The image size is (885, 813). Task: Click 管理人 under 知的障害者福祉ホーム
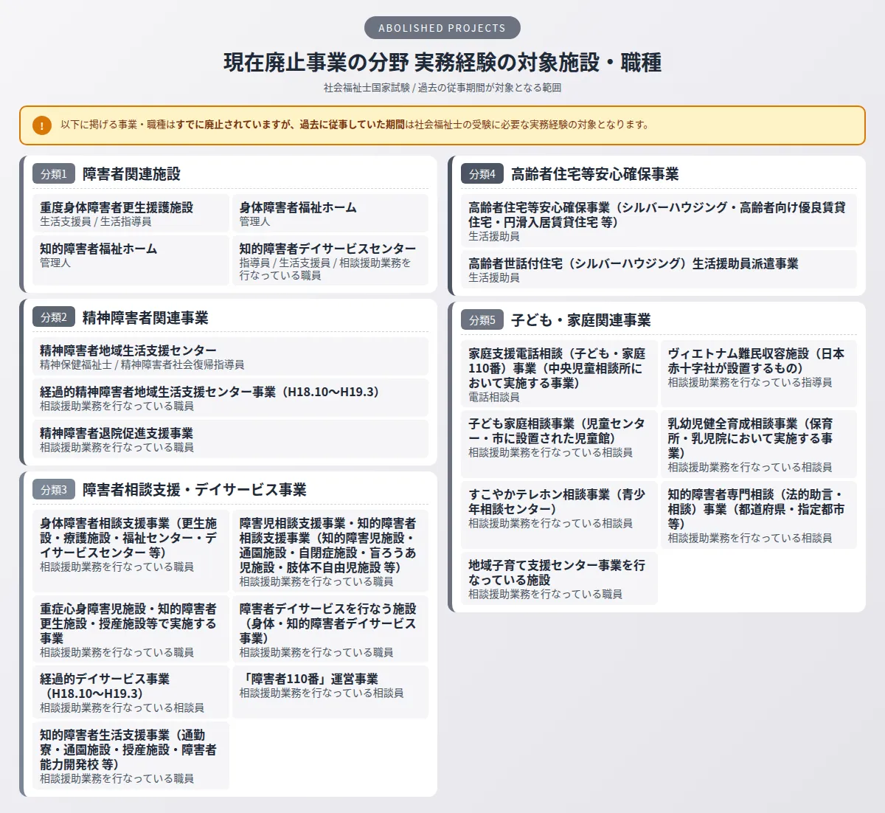click(x=55, y=263)
